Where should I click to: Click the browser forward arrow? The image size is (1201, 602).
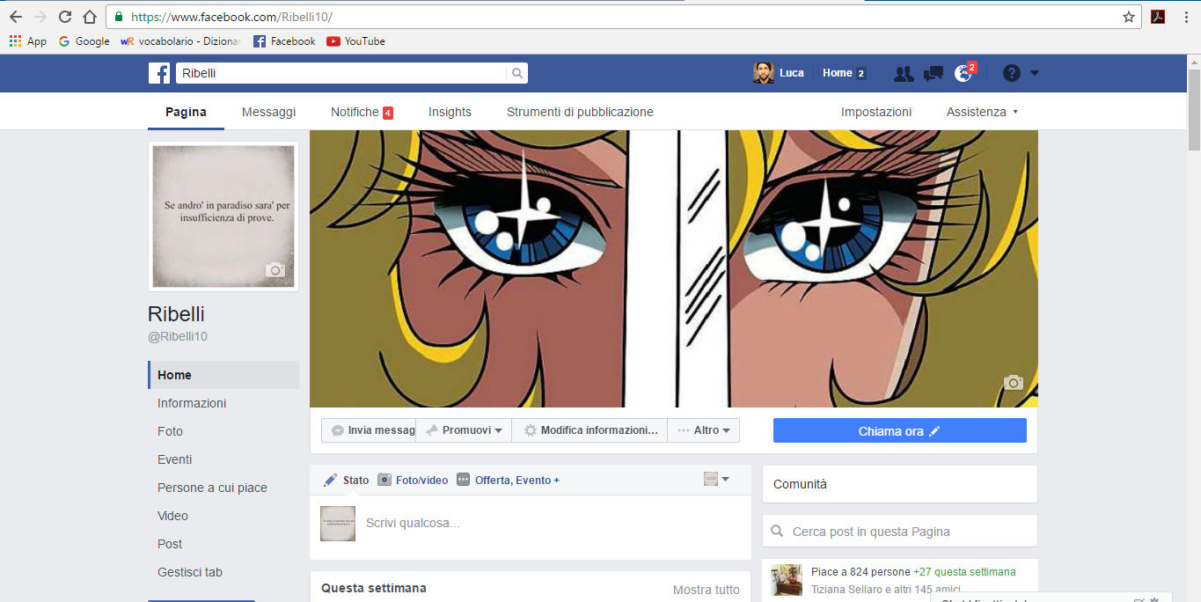coord(40,17)
